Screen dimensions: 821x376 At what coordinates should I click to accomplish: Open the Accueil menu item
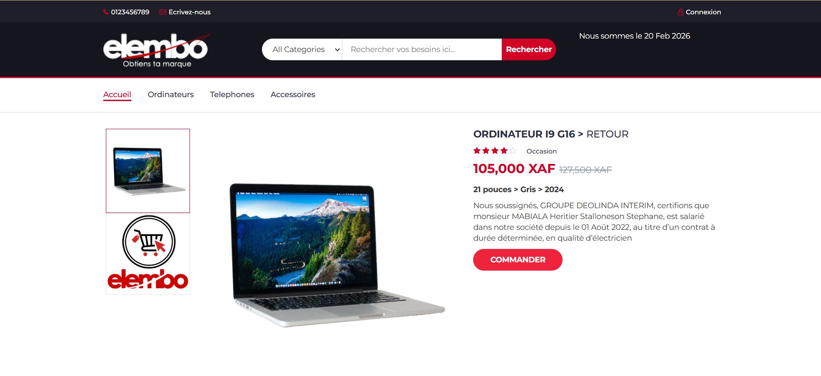117,95
